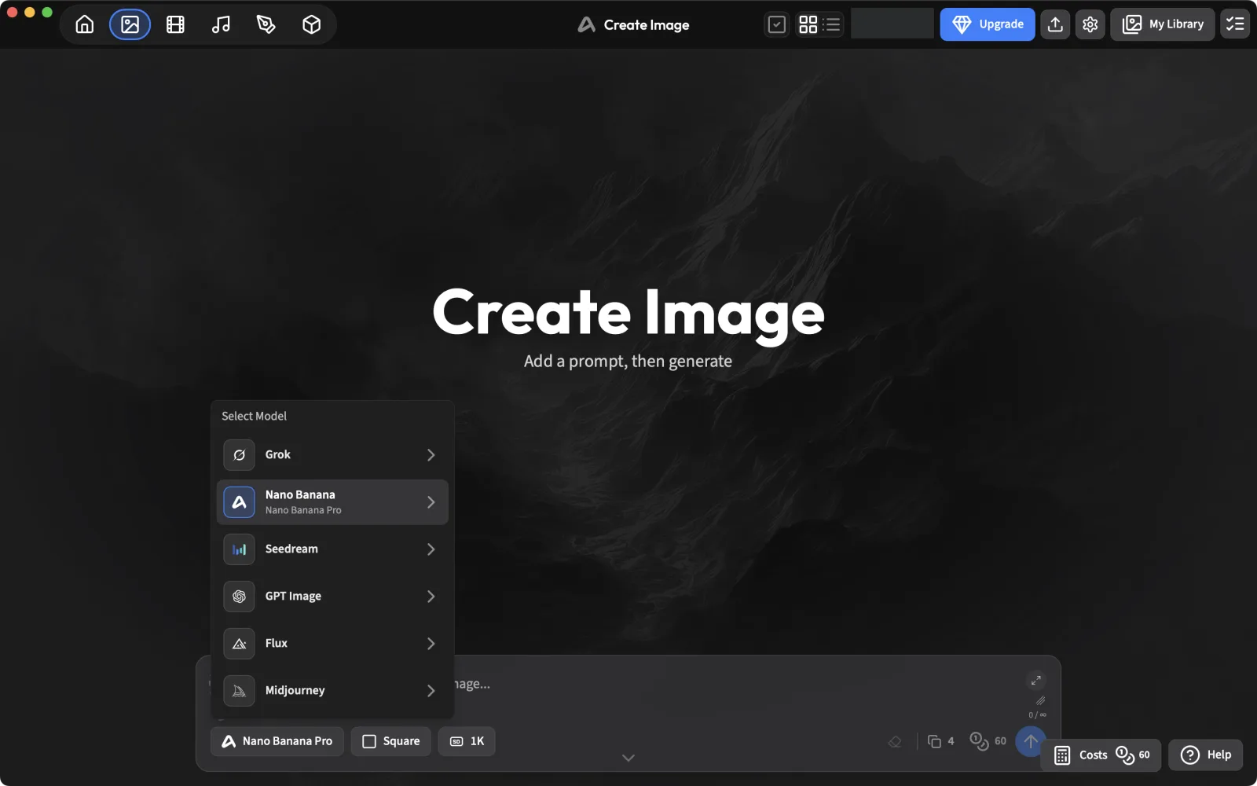The height and width of the screenshot is (786, 1257).
Task: Expand the Flux row chevron
Action: tap(431, 644)
